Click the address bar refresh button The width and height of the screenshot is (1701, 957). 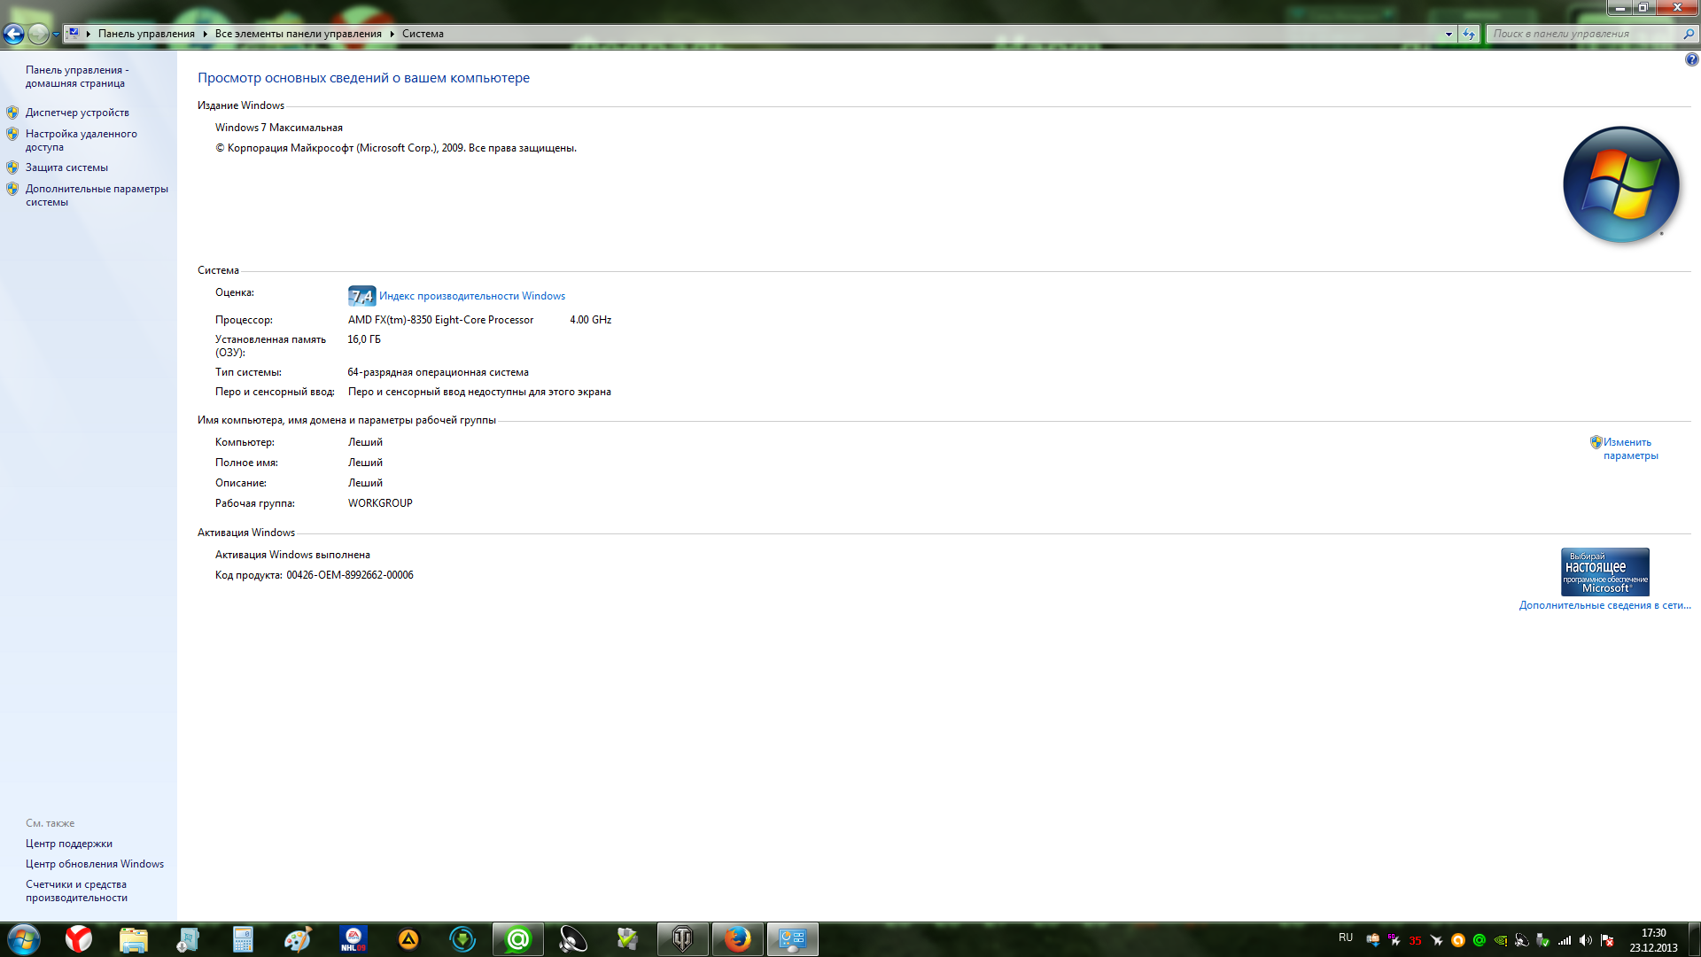[x=1469, y=34]
